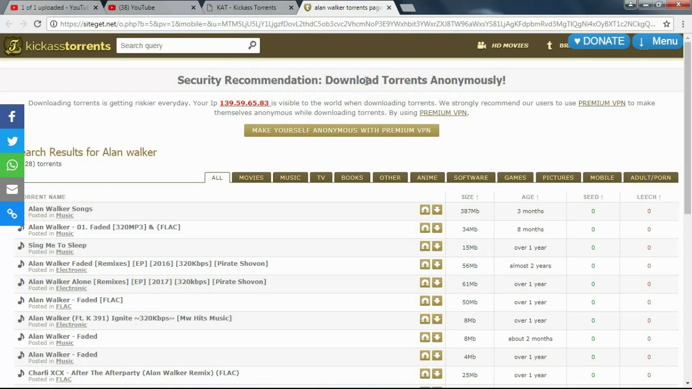
Task: Click the IP address 139.59.65.83 link
Action: pyautogui.click(x=244, y=103)
